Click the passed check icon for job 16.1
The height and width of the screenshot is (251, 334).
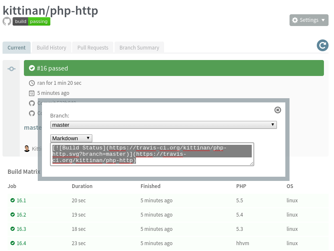point(13,200)
